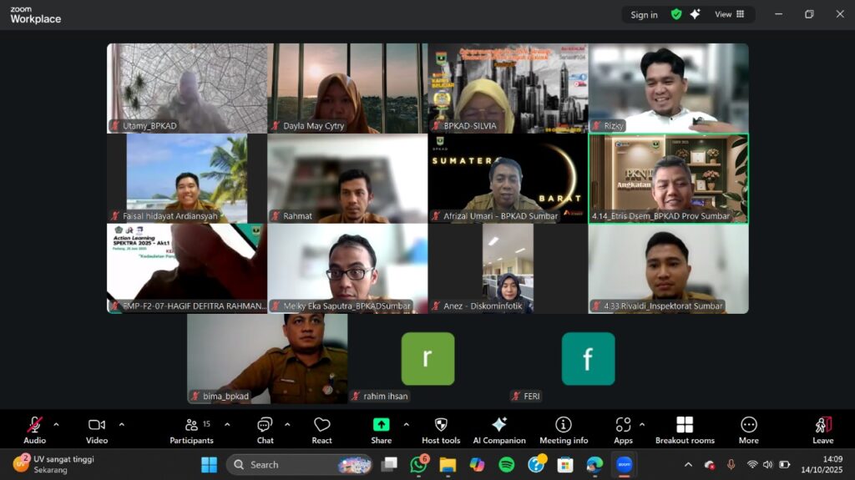
Task: Show Meeting info details
Action: click(564, 431)
